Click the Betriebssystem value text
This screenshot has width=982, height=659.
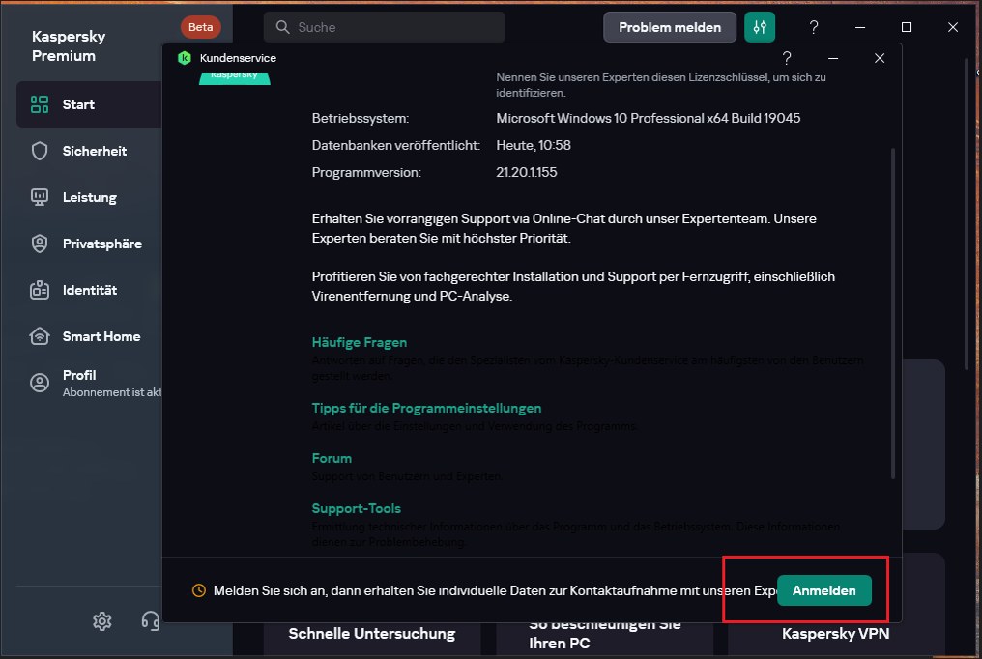[649, 118]
